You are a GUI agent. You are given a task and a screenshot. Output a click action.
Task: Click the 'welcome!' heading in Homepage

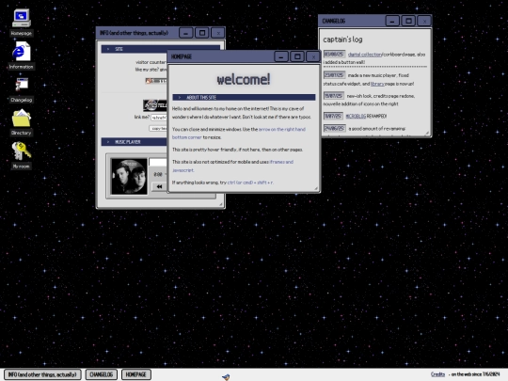pos(244,79)
